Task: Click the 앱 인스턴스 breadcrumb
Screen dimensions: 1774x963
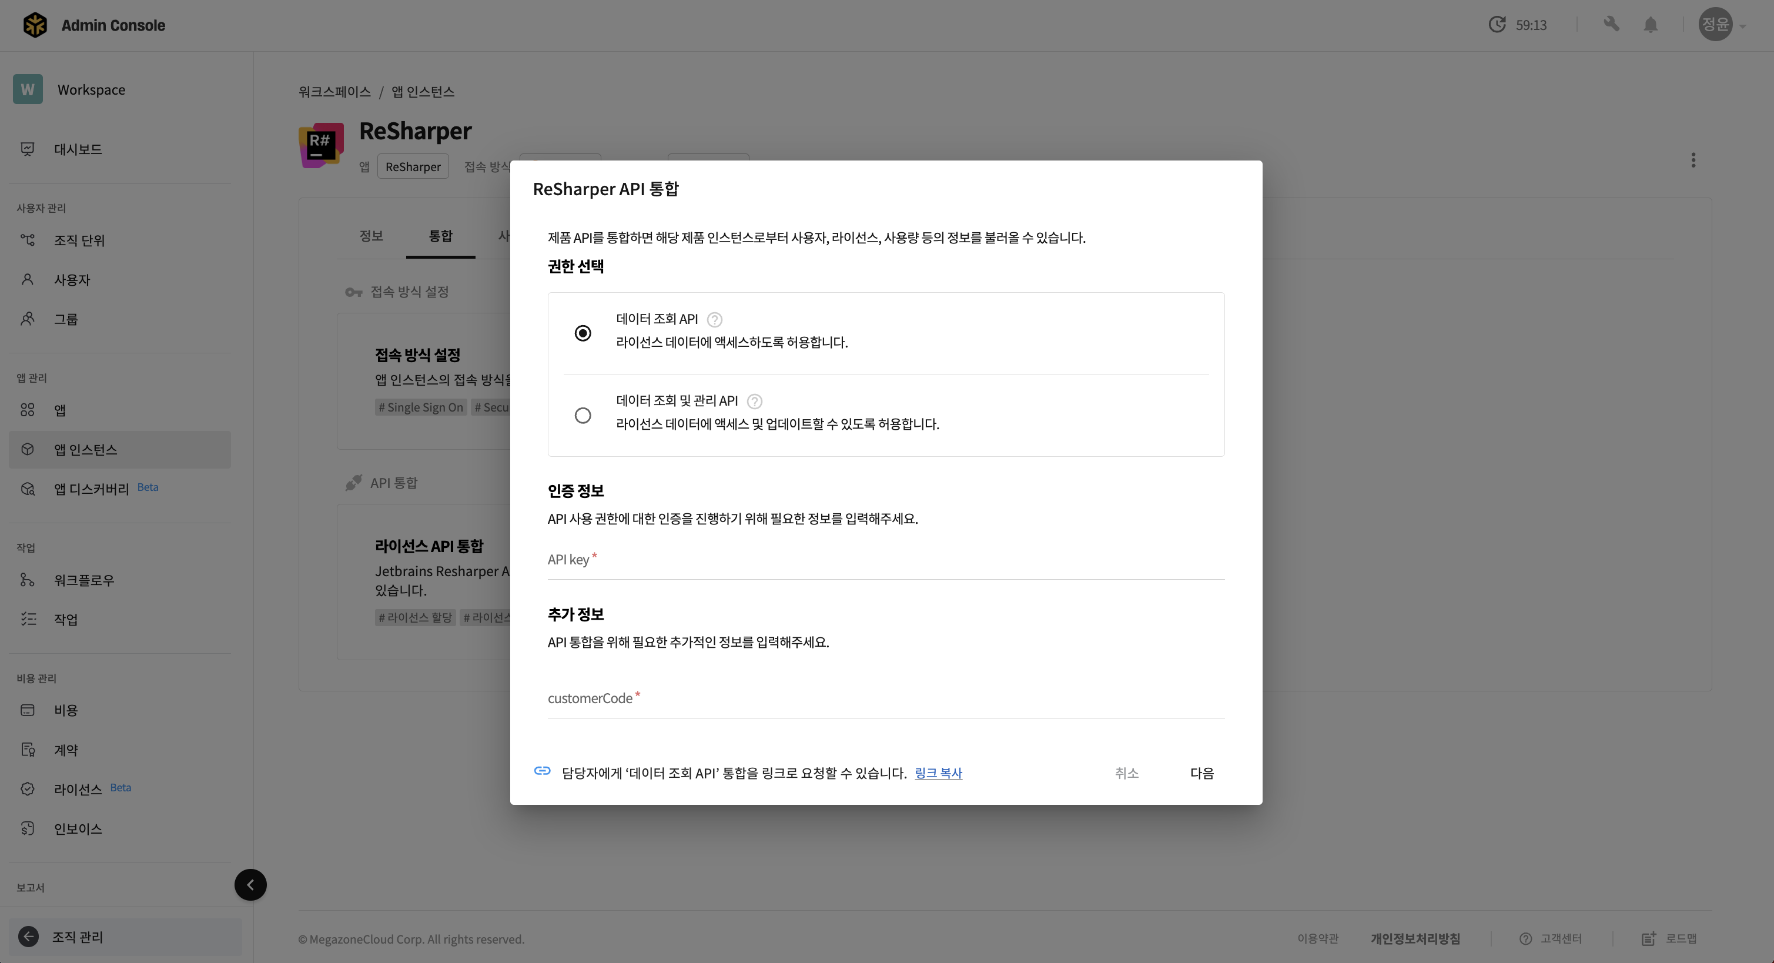Action: coord(423,92)
